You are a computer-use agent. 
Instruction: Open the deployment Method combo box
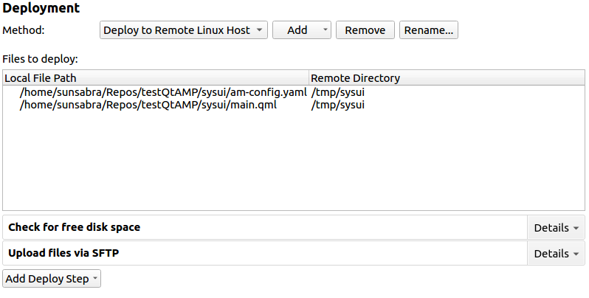(x=184, y=30)
